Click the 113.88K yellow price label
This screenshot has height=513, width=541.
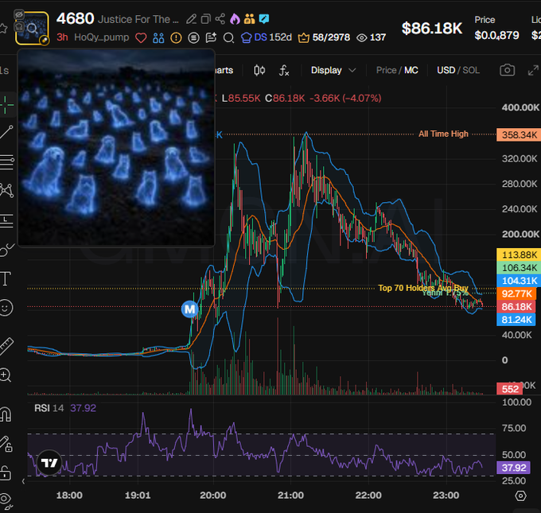click(x=519, y=255)
